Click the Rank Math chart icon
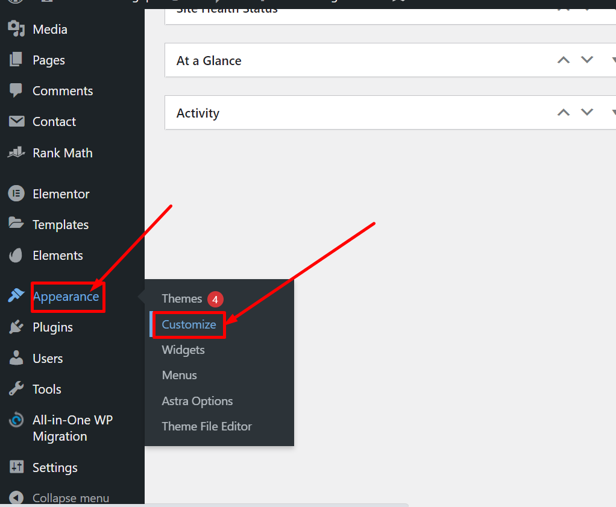The image size is (616, 507). 16,152
